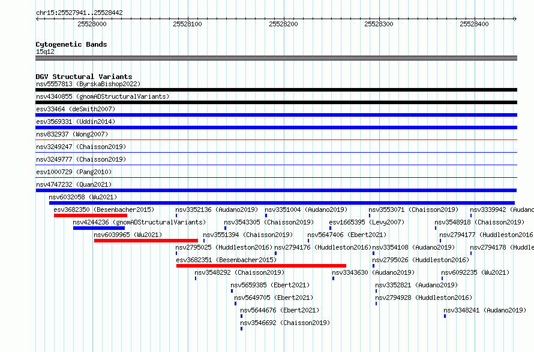
Task: Click ruler position 25528100
Action: [x=187, y=24]
